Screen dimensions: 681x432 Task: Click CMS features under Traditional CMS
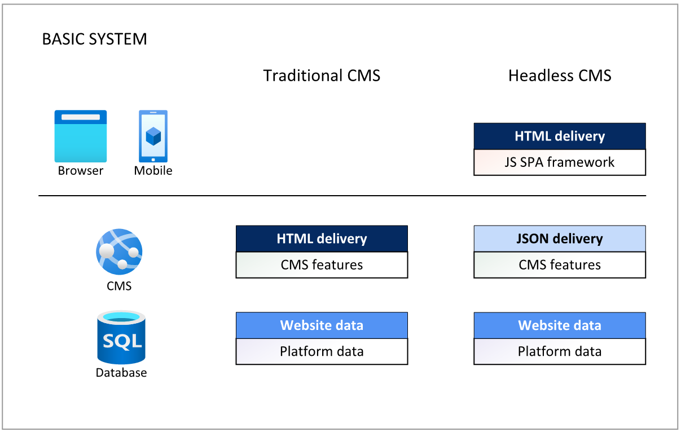[322, 265]
